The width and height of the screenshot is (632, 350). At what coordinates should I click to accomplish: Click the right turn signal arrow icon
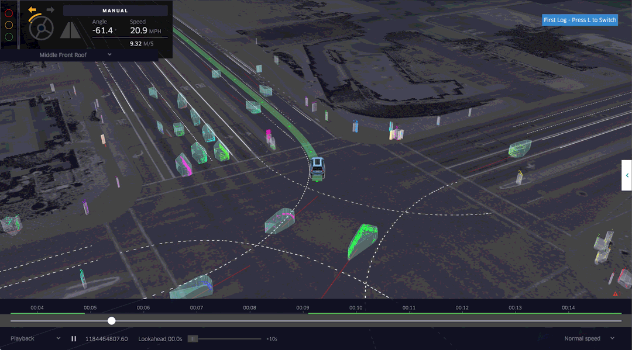coord(49,9)
